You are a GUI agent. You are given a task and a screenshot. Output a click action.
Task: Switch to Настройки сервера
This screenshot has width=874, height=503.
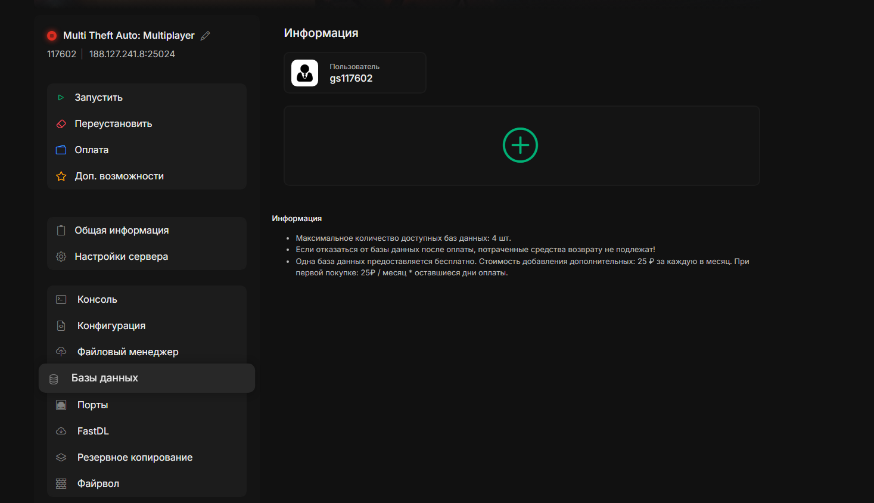tap(121, 256)
